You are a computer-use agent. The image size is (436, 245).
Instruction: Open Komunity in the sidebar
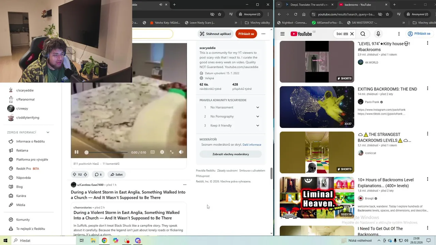click(23, 220)
